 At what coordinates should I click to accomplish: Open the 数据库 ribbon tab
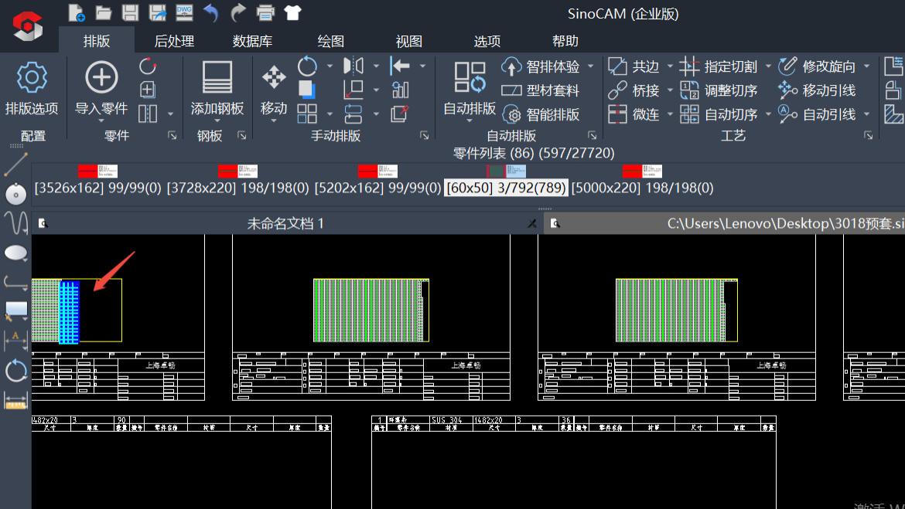(252, 41)
